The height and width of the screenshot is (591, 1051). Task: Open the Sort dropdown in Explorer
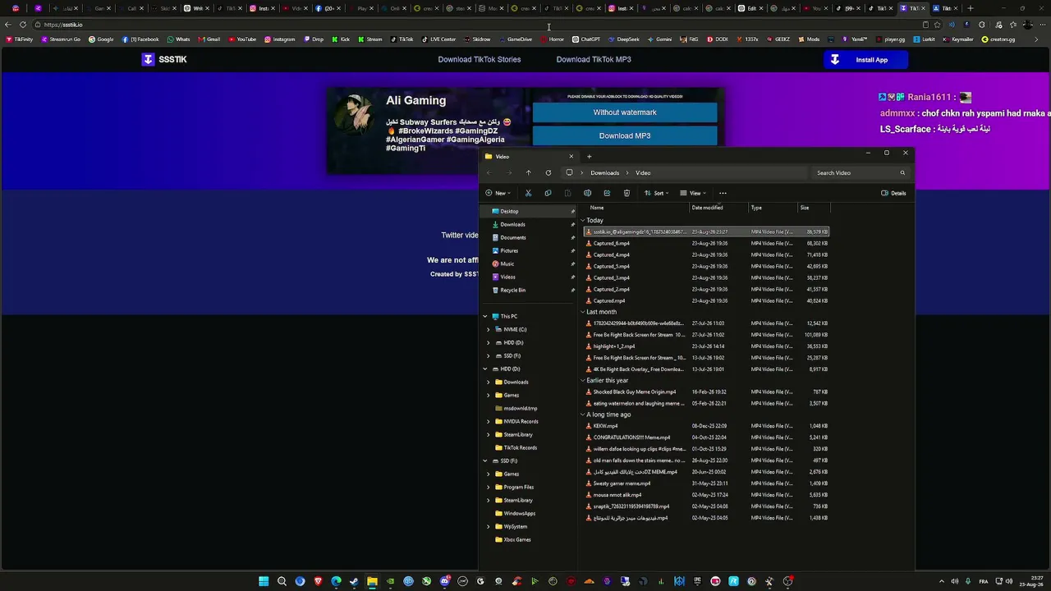point(656,193)
